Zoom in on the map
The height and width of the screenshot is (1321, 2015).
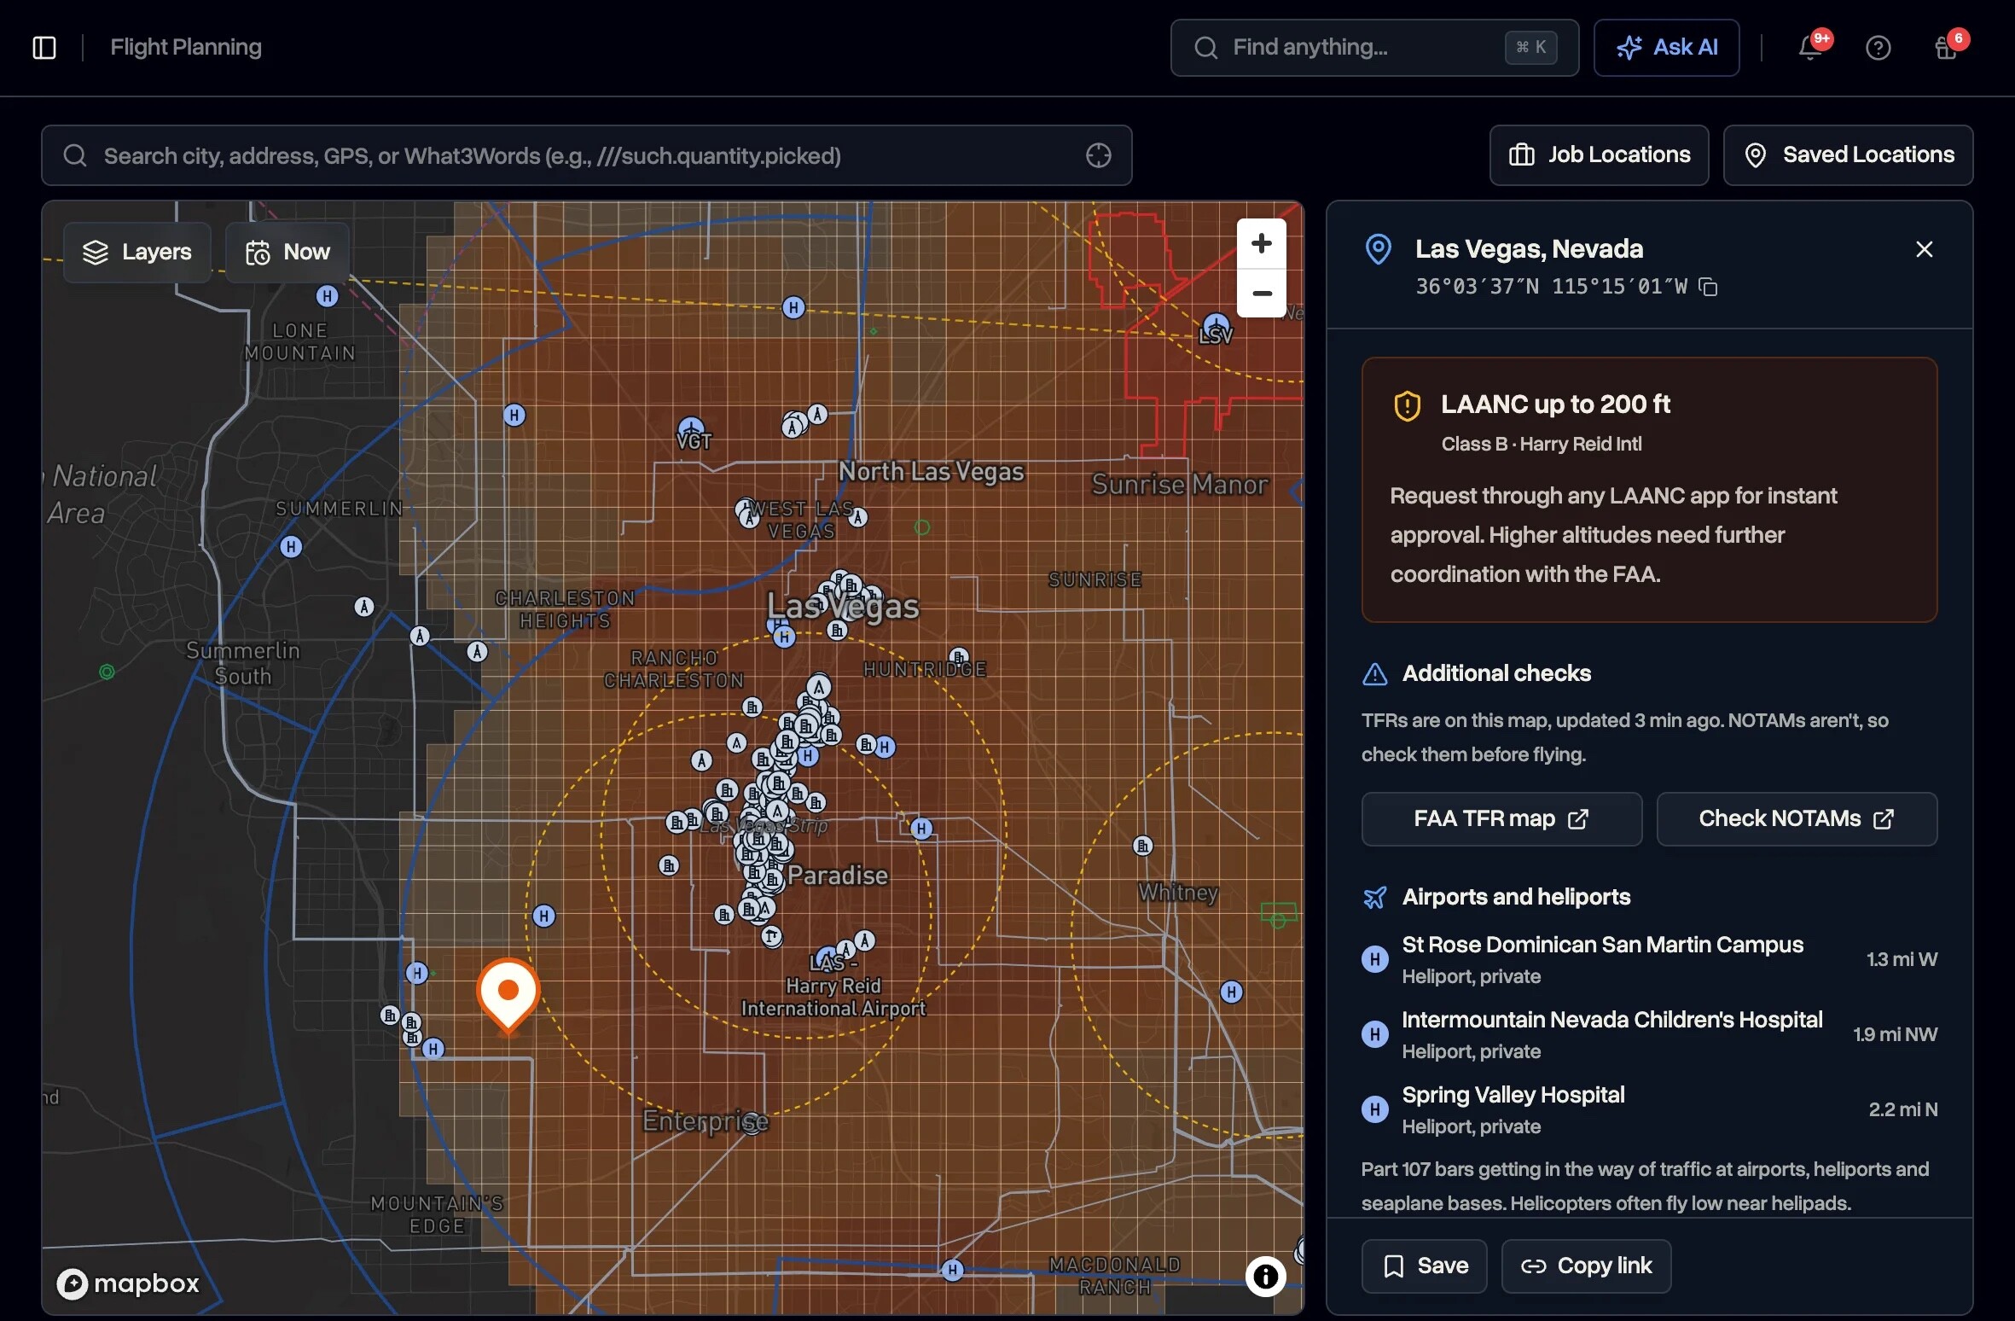point(1262,244)
